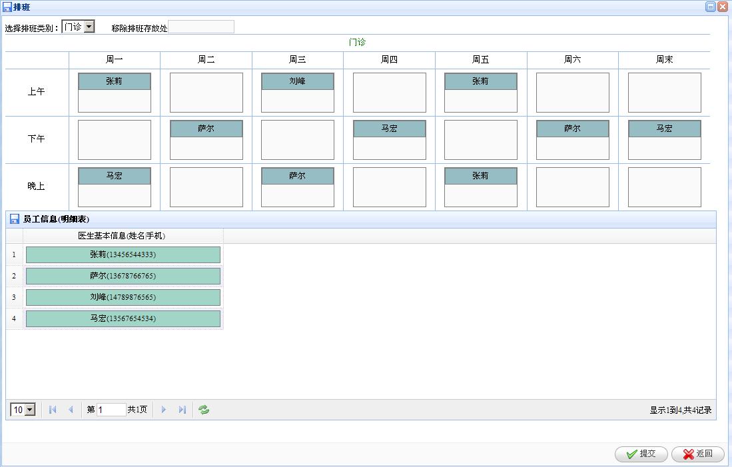Click the empty 周末 晚上 schedule box

pyautogui.click(x=664, y=187)
